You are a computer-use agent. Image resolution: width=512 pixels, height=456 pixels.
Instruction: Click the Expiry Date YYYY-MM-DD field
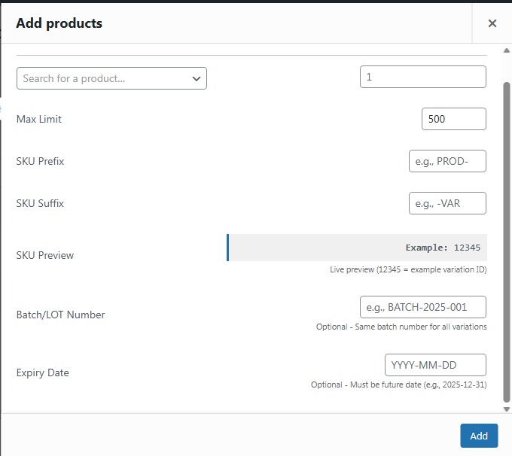434,365
